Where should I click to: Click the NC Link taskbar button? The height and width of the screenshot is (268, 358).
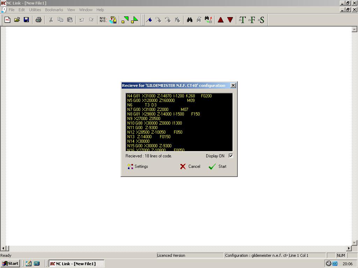pyautogui.click(x=77, y=264)
